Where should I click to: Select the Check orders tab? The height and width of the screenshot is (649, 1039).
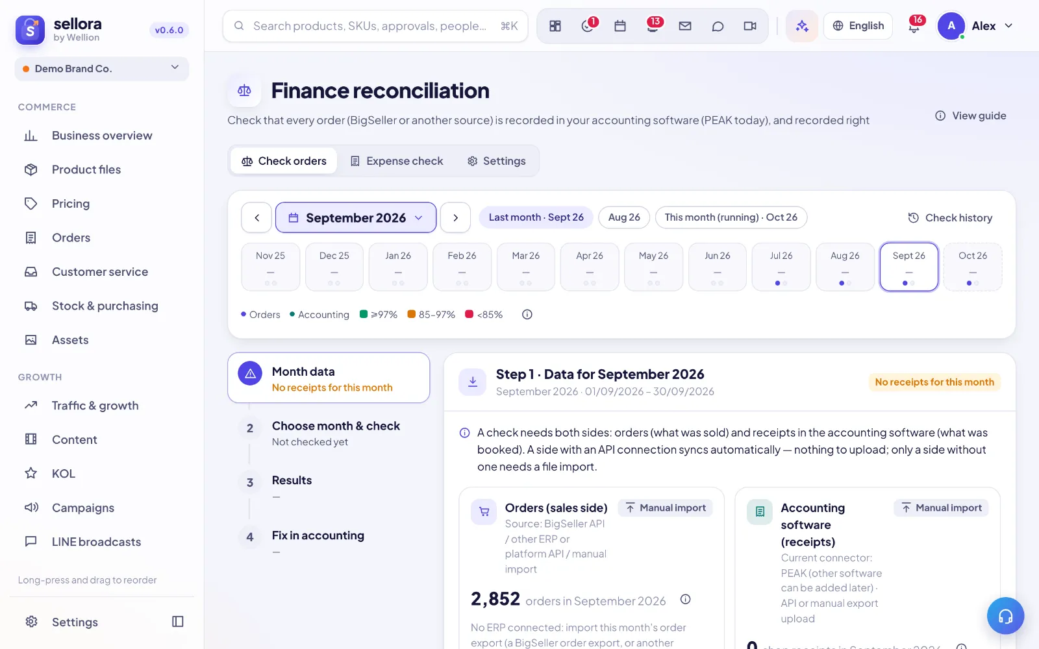(284, 161)
